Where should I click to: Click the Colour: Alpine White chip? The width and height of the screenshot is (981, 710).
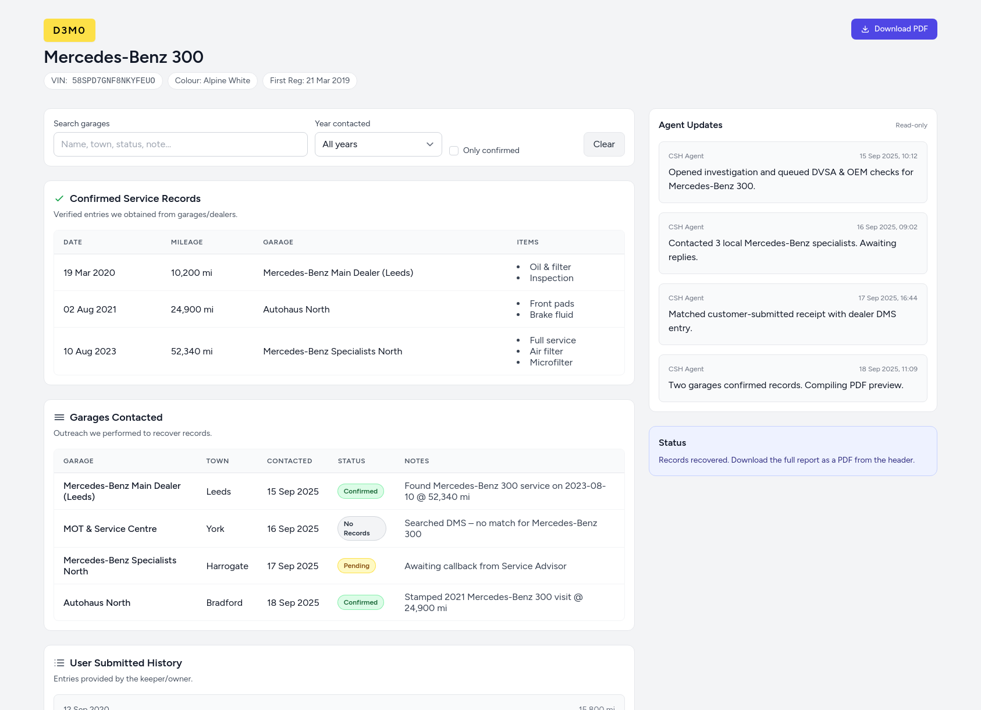[212, 81]
